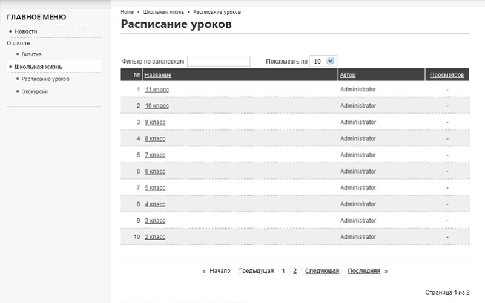The image size is (485, 303).
Task: Click the title filter input field
Action: point(219,61)
